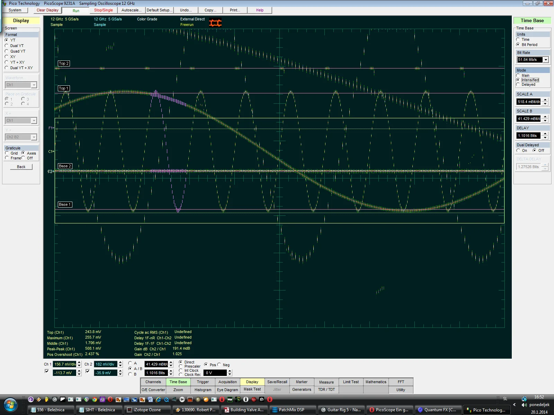Open the Waveform Ch1 dropdown
Image resolution: width=554 pixels, height=415 pixels.
(34, 85)
